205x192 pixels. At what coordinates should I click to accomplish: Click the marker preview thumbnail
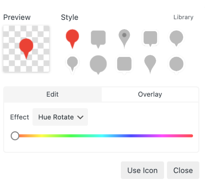click(26, 49)
